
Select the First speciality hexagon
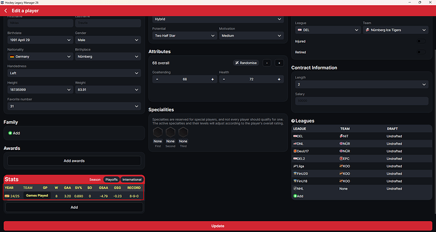click(x=158, y=132)
